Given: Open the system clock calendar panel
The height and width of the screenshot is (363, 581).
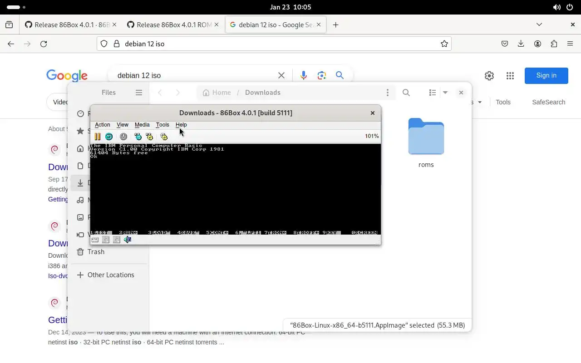Looking at the screenshot, I should (x=290, y=7).
